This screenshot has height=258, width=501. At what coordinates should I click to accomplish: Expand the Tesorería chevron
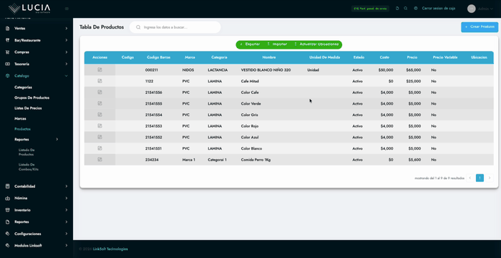(x=67, y=64)
